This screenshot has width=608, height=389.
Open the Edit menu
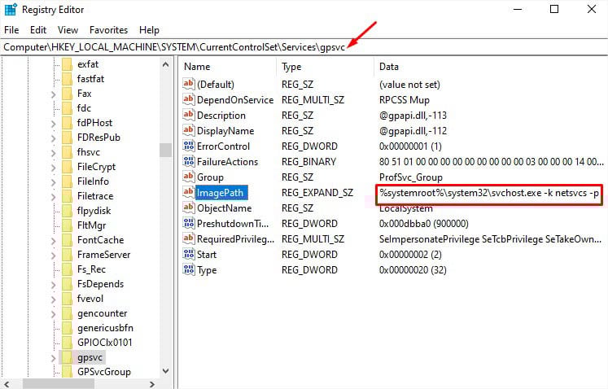click(38, 30)
